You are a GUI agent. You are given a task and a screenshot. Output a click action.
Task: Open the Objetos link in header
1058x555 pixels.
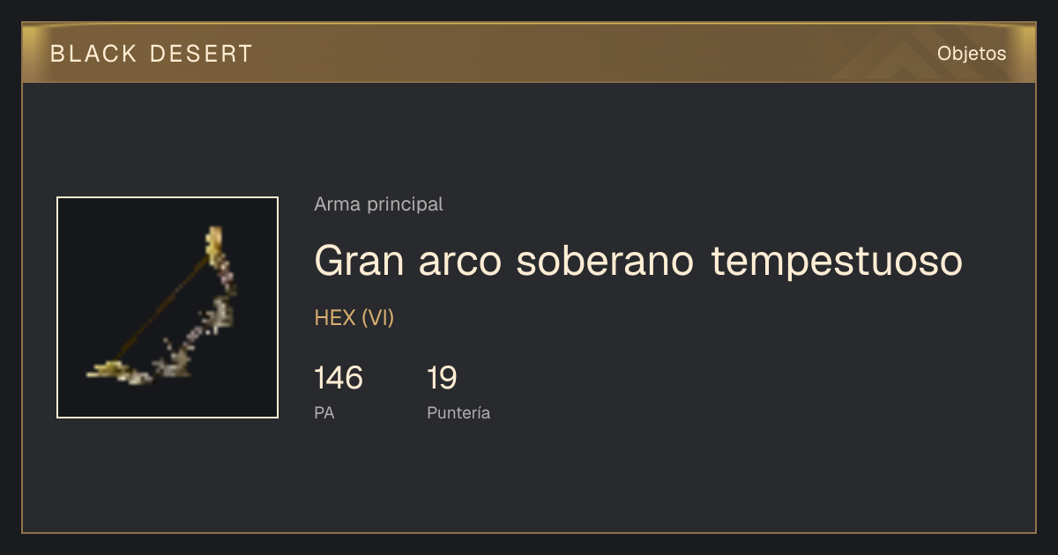point(972,54)
